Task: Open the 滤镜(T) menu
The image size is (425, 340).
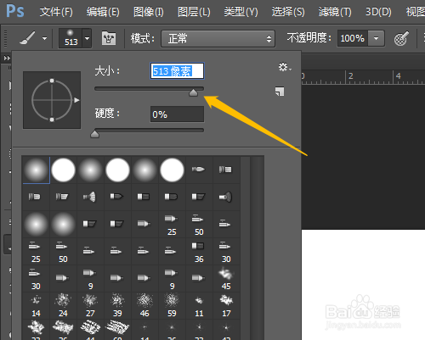Action: coord(335,12)
